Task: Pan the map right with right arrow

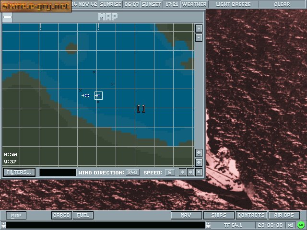Action: pos(190,172)
